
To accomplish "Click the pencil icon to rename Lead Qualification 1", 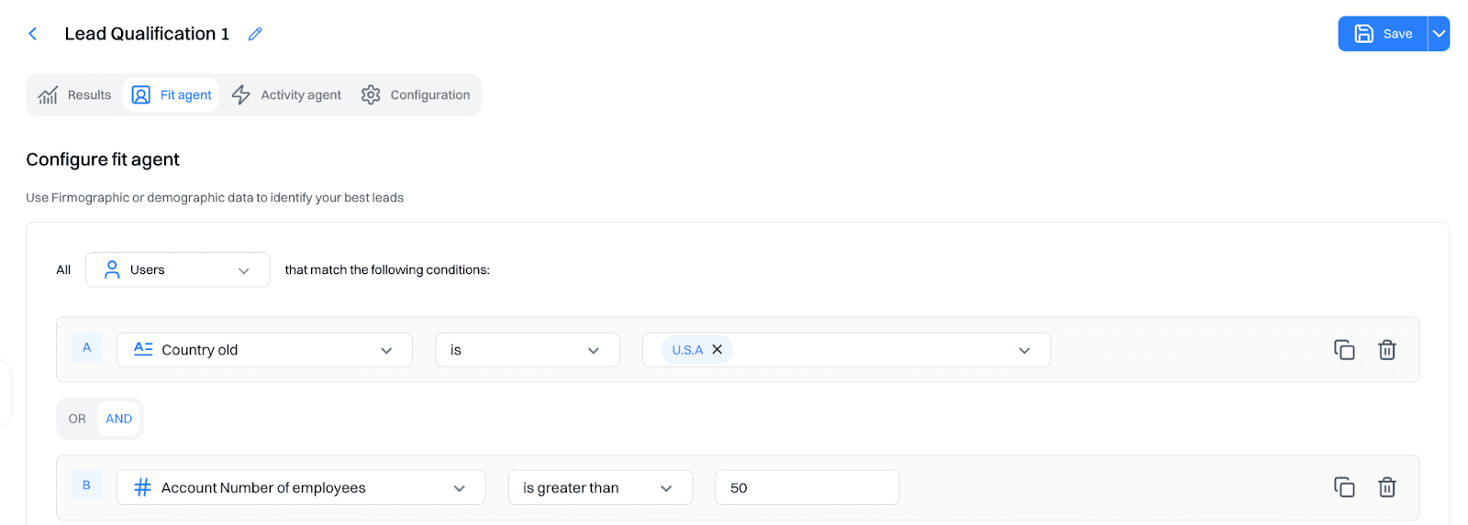I will point(255,34).
